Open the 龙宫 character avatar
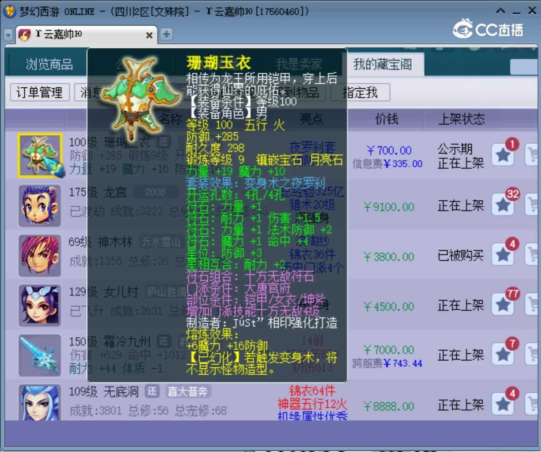This screenshot has width=541, height=452. tap(40, 206)
